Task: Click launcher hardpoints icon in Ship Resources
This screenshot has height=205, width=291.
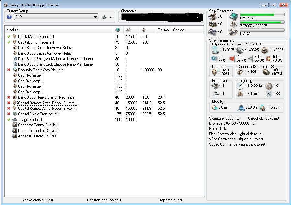Action: [x=213, y=24]
